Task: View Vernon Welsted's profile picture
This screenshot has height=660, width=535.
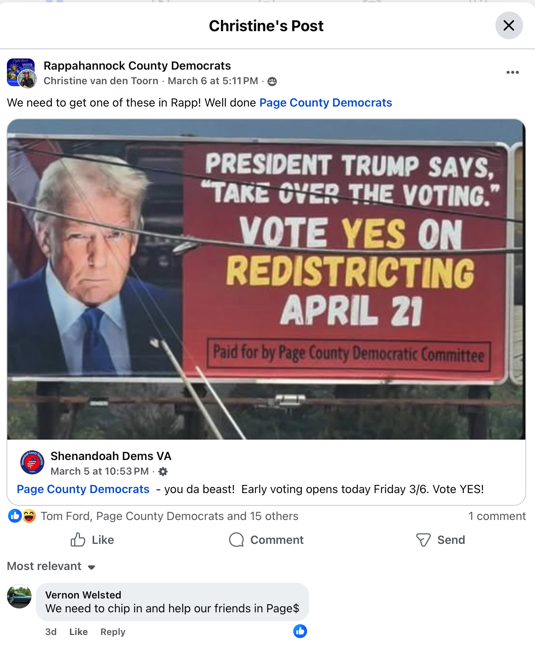Action: tap(19, 597)
